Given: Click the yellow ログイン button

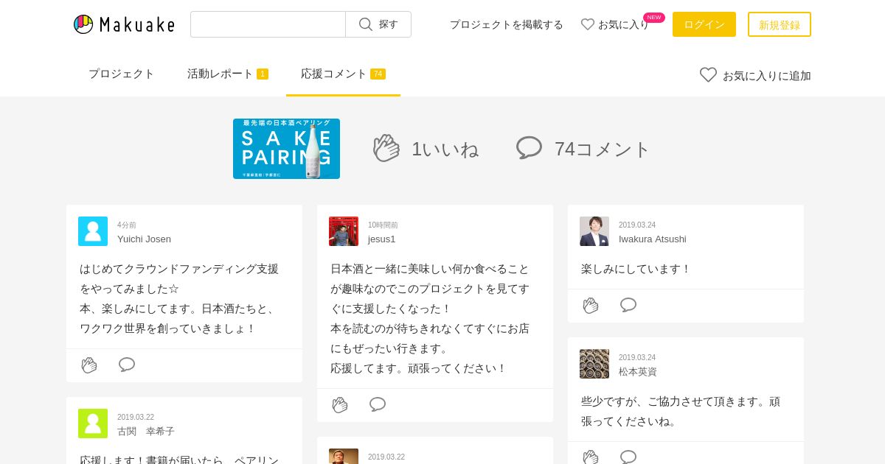Looking at the screenshot, I should pyautogui.click(x=704, y=24).
